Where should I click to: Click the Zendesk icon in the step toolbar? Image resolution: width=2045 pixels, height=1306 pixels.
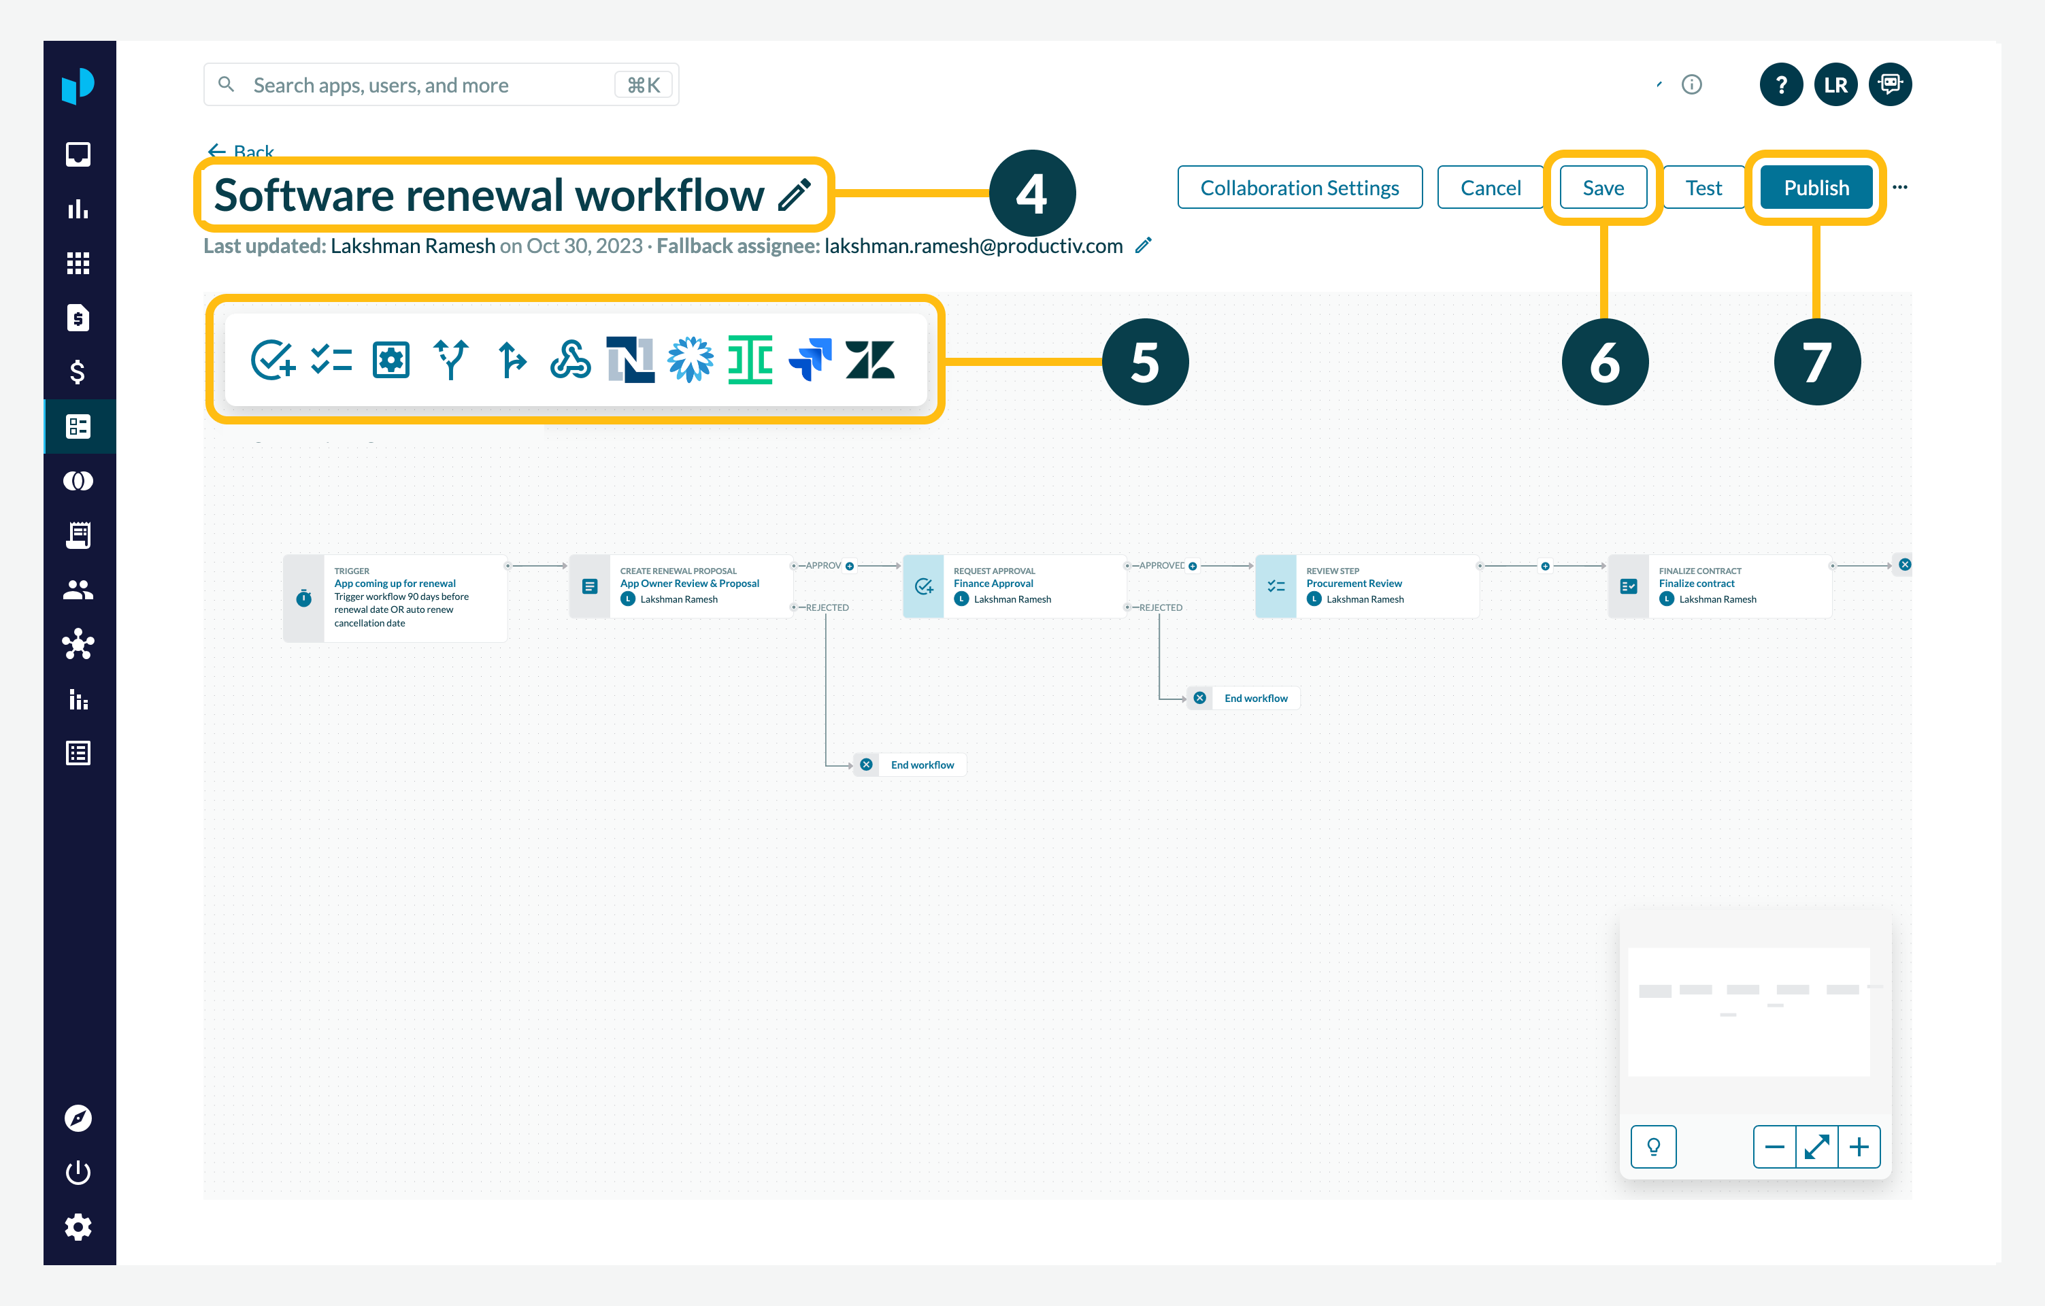(x=869, y=360)
